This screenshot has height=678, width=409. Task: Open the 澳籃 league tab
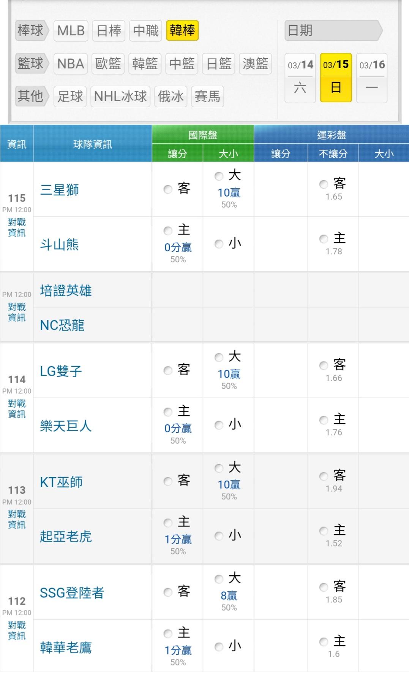256,64
